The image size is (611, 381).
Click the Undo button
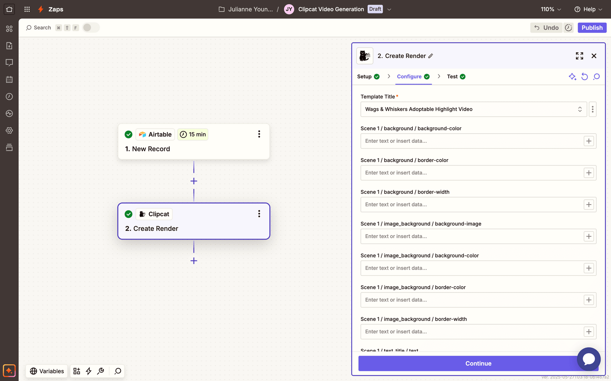pos(546,27)
